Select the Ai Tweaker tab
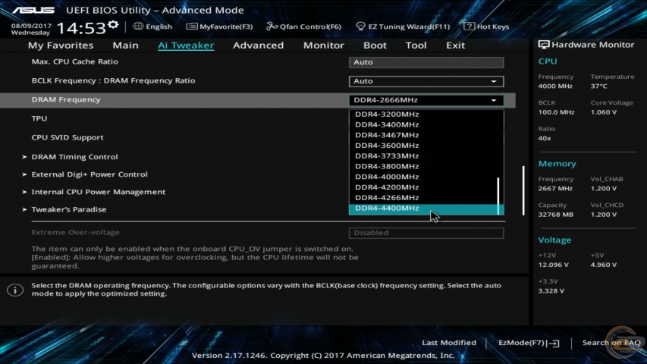The height and width of the screenshot is (364, 647). pos(186,45)
